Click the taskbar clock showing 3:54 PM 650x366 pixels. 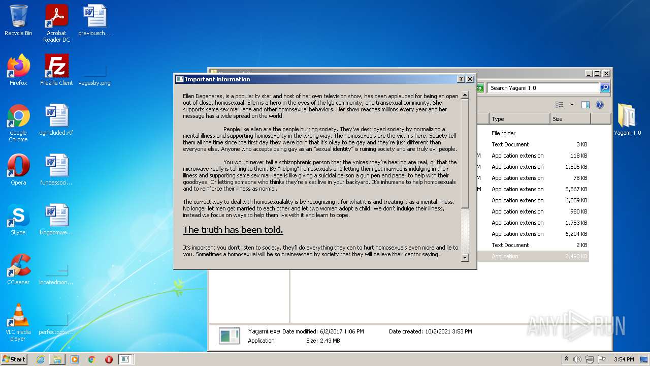point(624,359)
